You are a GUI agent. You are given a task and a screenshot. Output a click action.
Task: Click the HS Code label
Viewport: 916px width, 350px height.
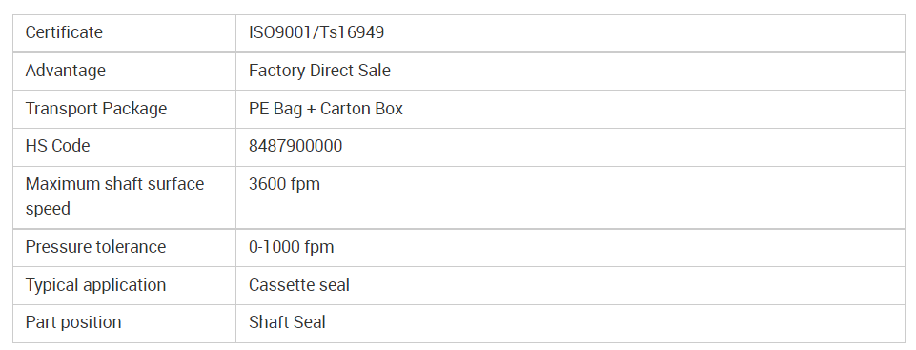[x=57, y=146]
